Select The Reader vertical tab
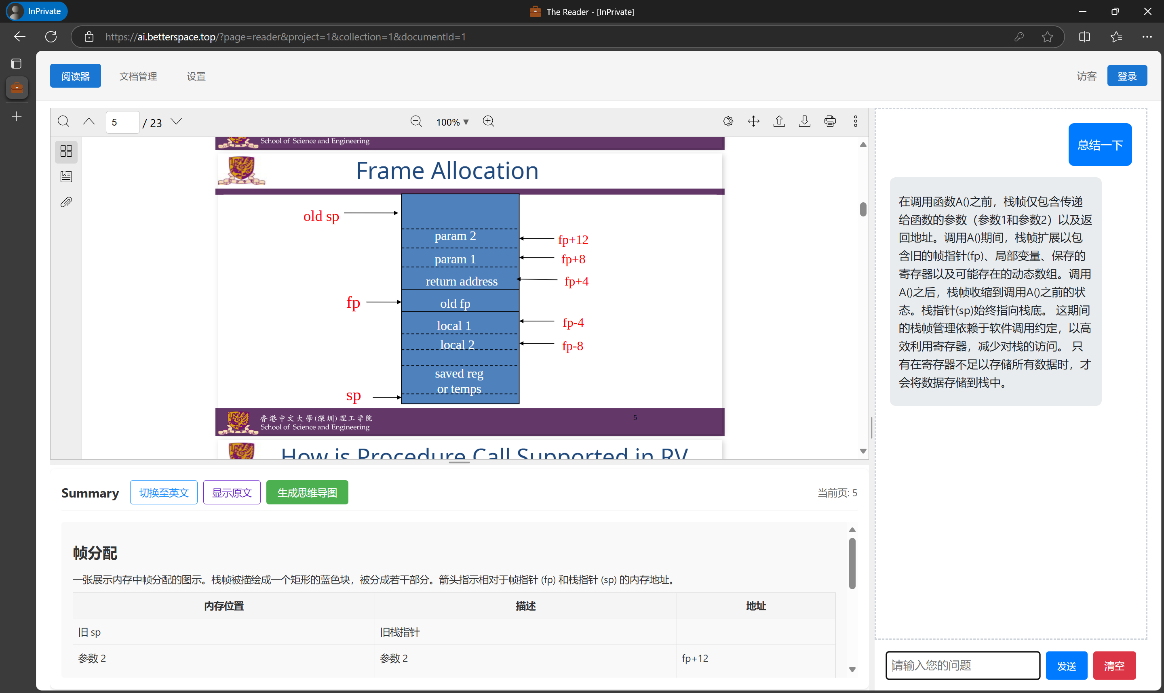The image size is (1164, 693). 17,88
